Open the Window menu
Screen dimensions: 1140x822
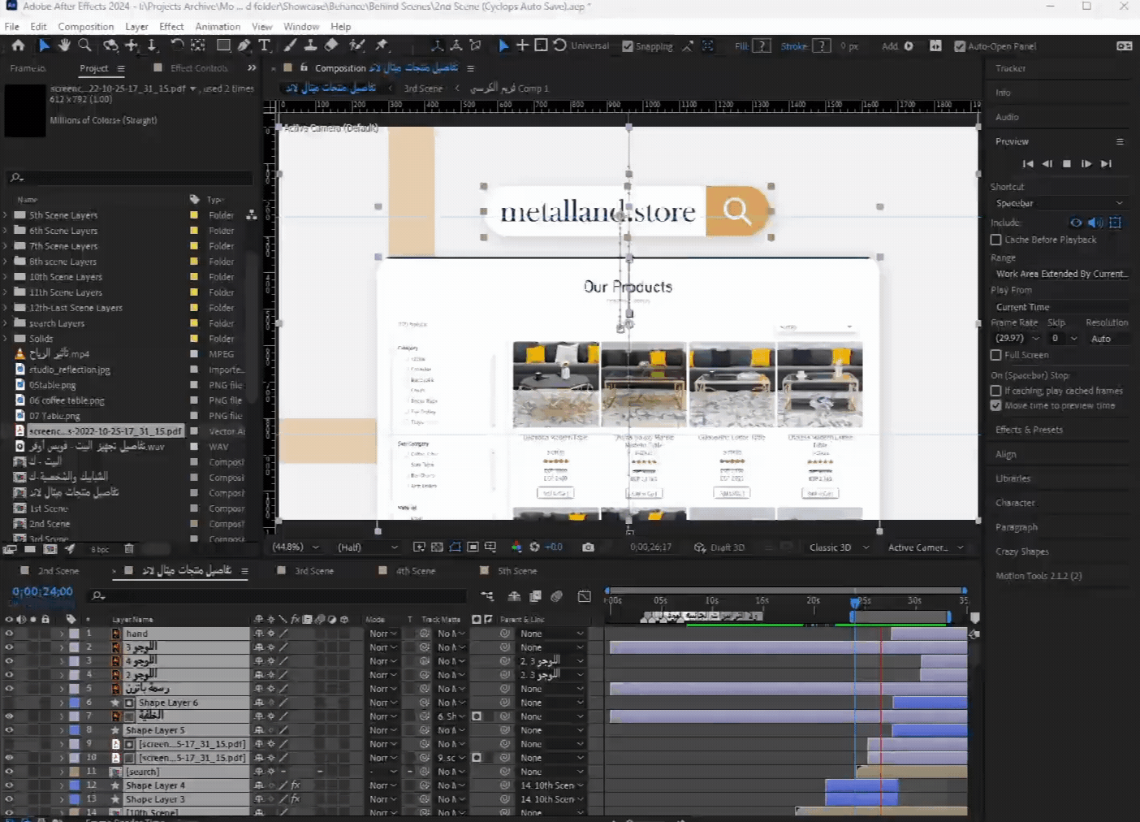(301, 26)
